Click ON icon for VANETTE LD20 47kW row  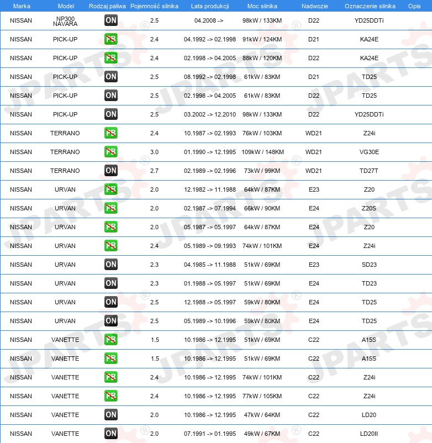click(110, 415)
